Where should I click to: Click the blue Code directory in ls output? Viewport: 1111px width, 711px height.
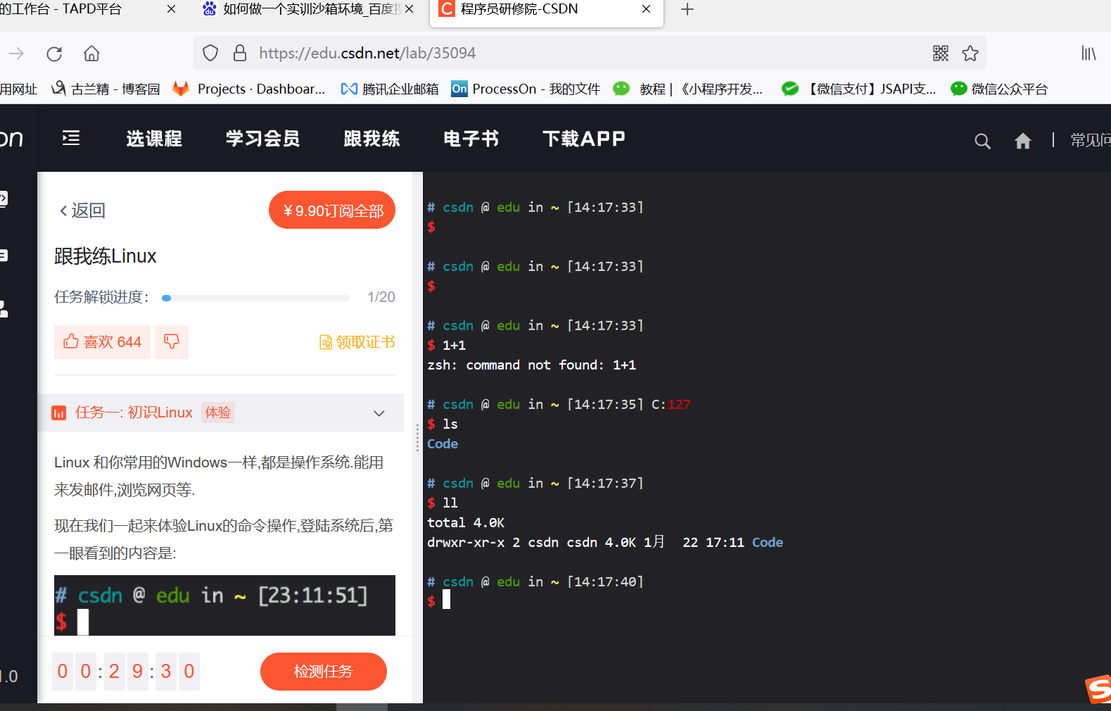click(443, 444)
